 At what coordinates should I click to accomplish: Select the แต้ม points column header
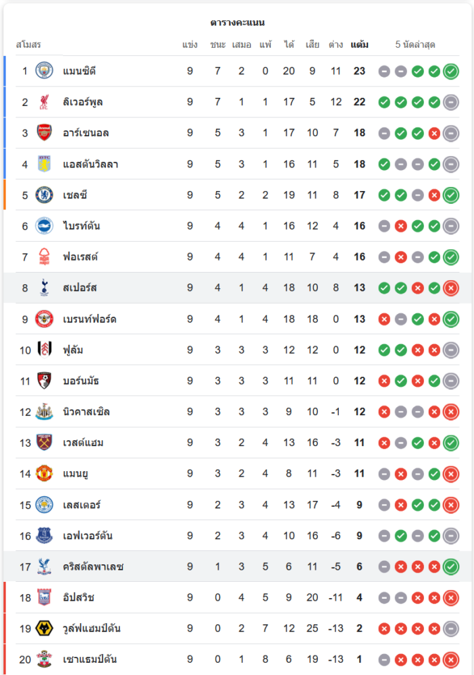(x=359, y=45)
